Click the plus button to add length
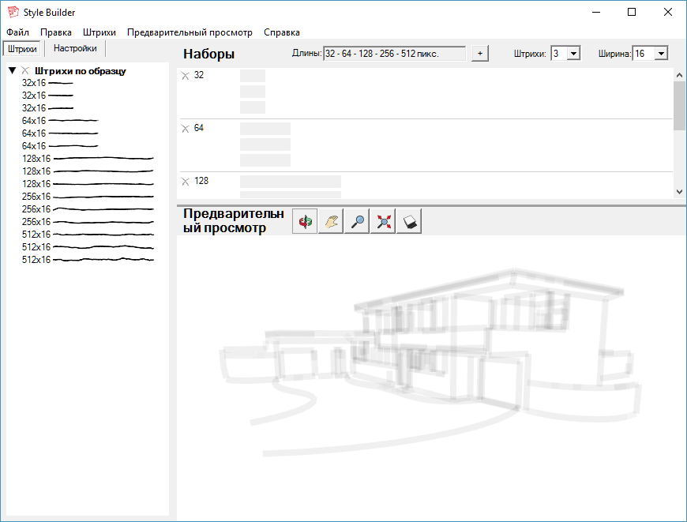Image resolution: width=687 pixels, height=522 pixels. 480,54
